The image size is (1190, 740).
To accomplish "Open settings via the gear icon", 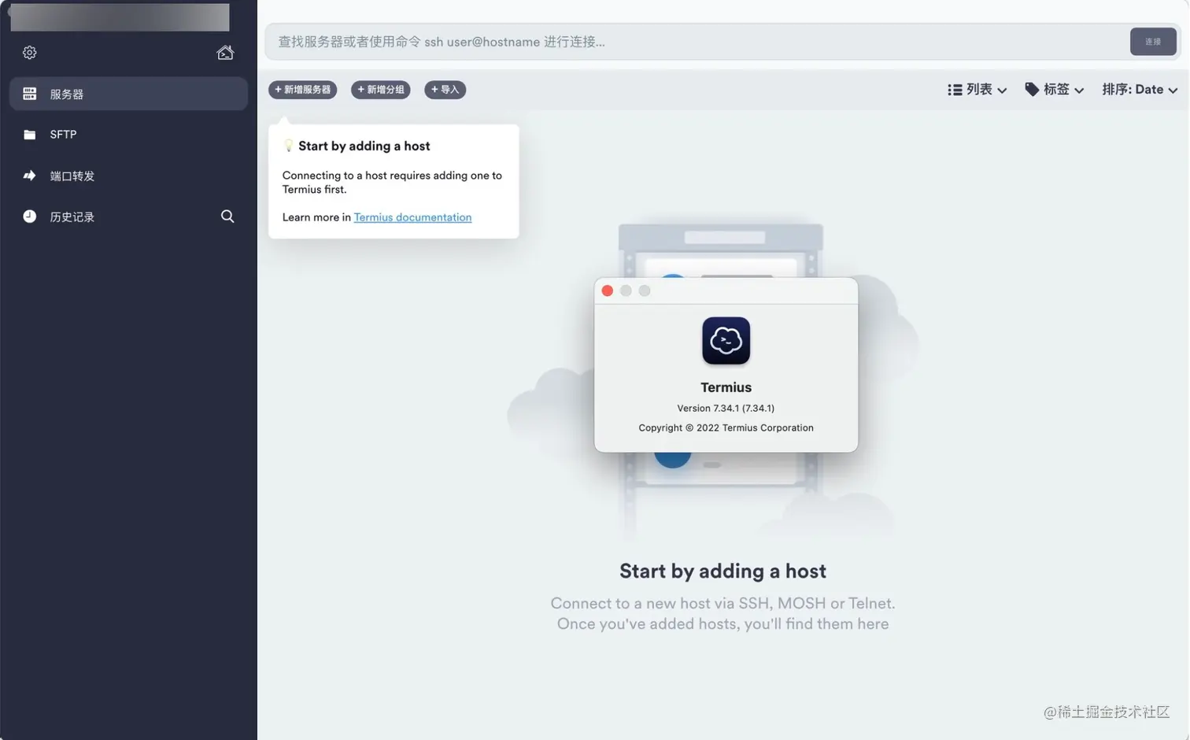I will (29, 53).
